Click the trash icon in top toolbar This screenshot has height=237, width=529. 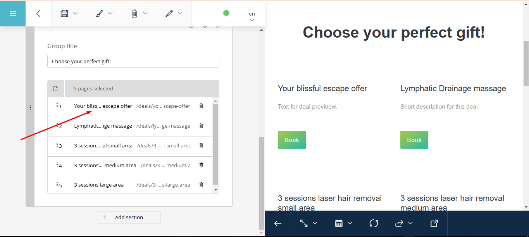coord(134,14)
